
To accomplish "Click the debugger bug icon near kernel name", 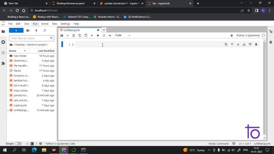I will point(232,36).
